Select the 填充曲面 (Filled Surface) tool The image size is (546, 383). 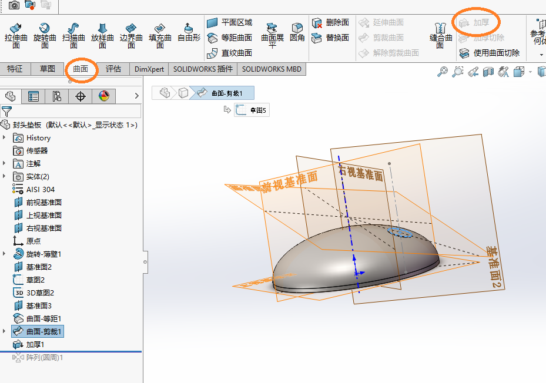[x=160, y=34]
